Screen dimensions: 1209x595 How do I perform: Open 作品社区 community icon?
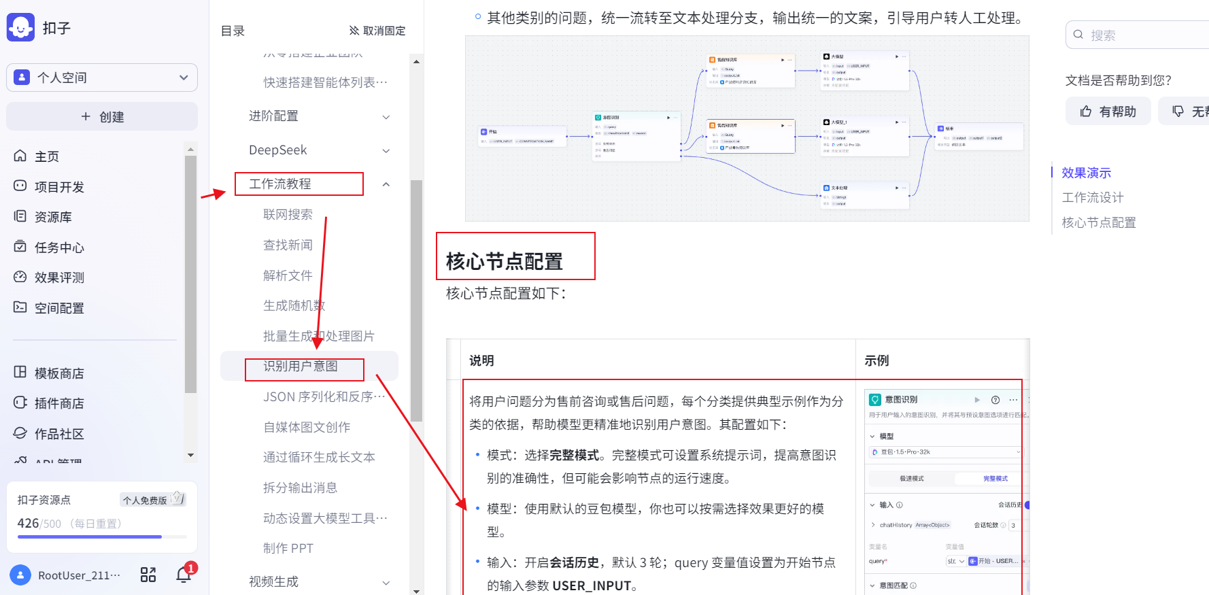coord(20,432)
